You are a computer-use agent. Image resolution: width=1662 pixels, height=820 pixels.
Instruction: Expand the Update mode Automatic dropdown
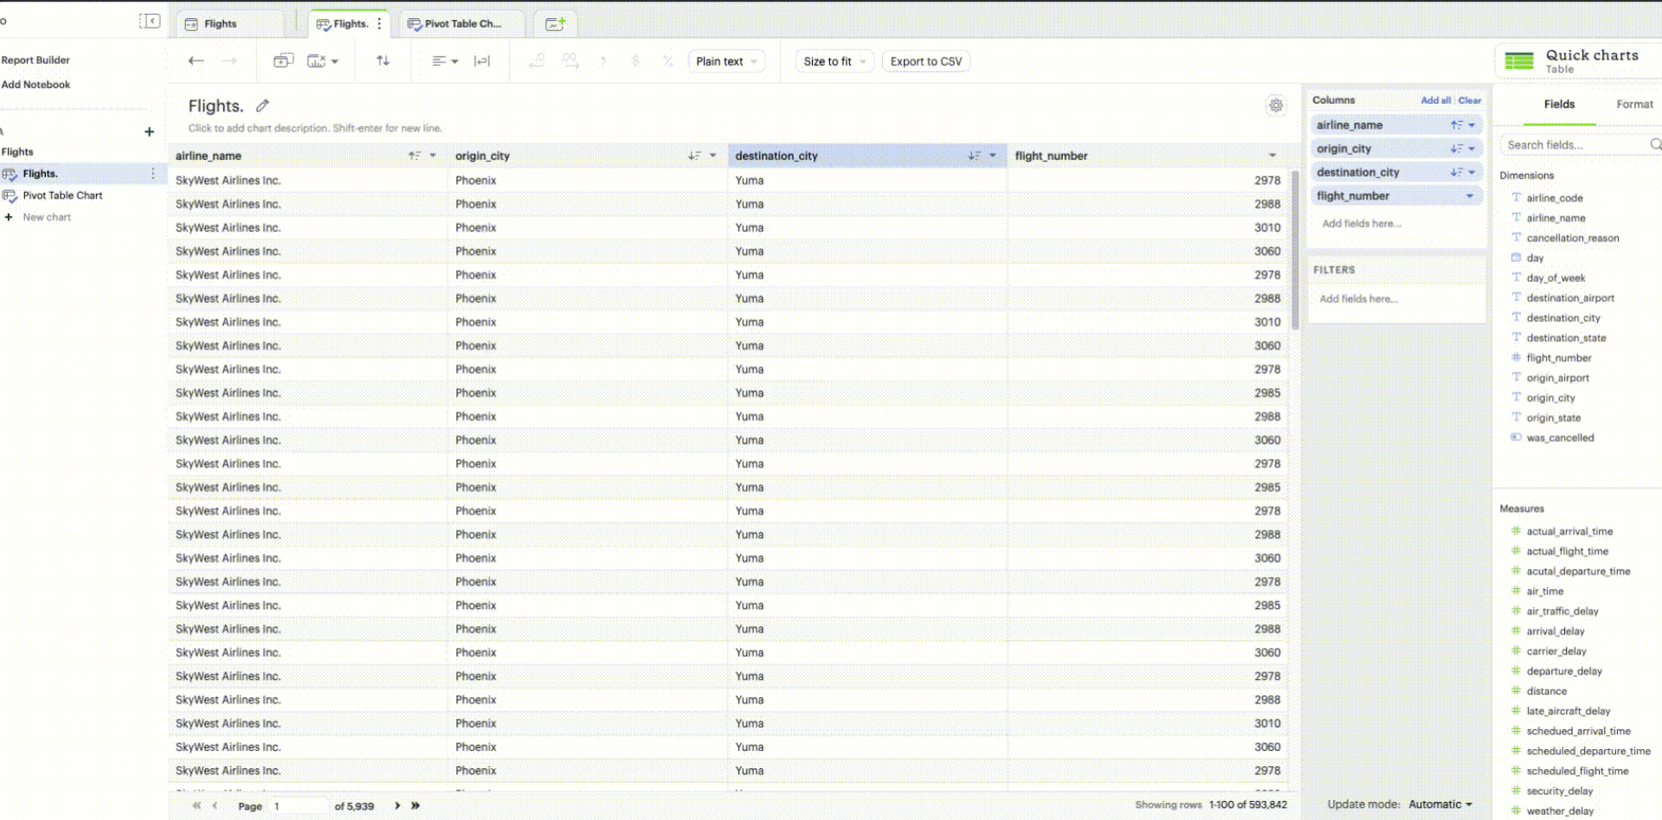point(1440,804)
